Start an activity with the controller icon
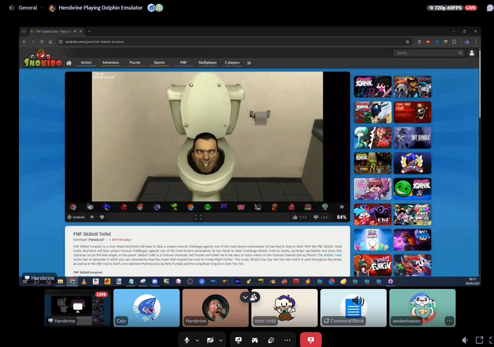 coord(255,340)
